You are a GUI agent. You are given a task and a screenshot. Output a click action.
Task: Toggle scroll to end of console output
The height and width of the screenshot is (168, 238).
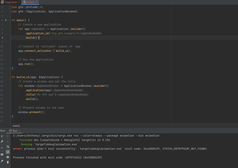click(8, 152)
